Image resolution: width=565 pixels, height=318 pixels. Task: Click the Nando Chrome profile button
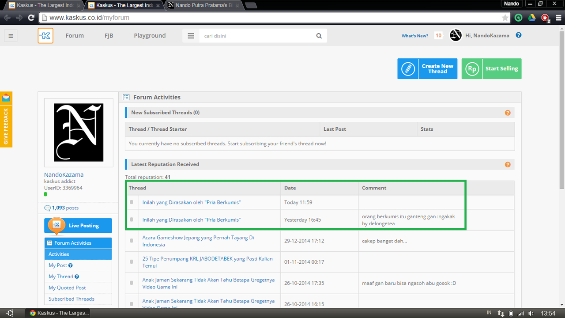click(512, 4)
